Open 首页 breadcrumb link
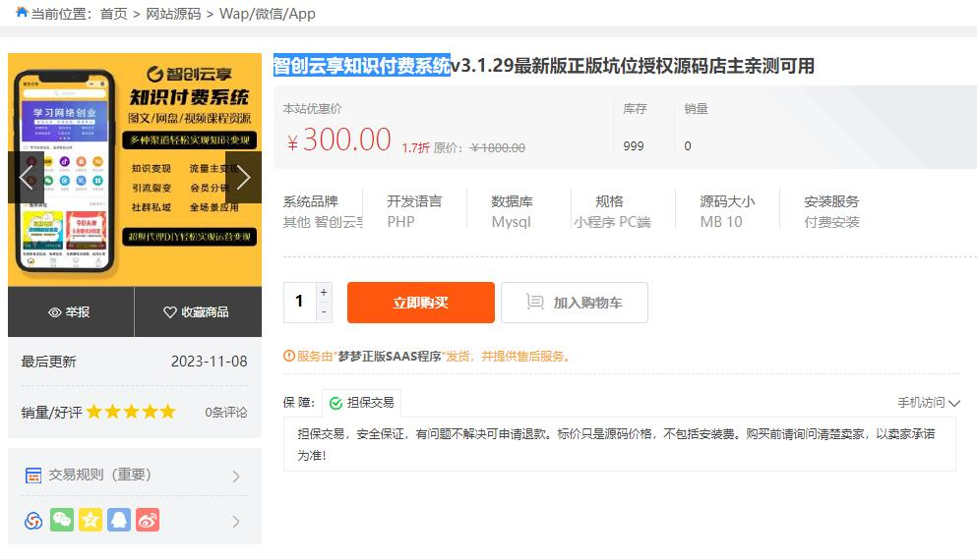Viewport: 977px width, 560px height. pos(113,14)
